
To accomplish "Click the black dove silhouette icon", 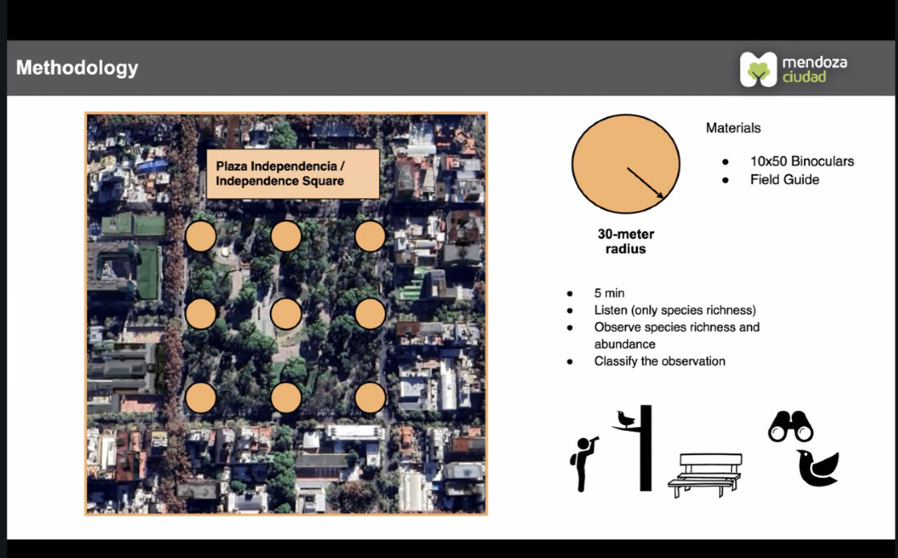I will (x=816, y=468).
